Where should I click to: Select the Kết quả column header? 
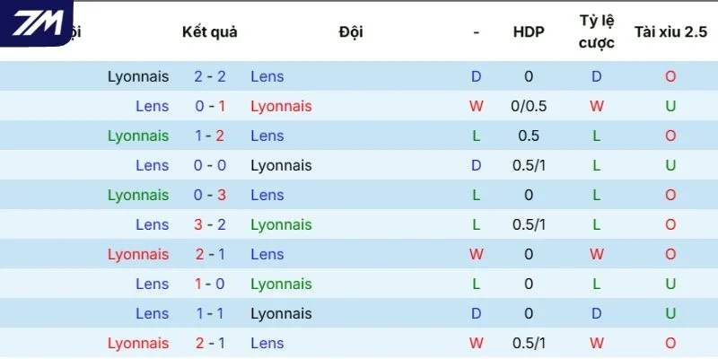click(210, 32)
